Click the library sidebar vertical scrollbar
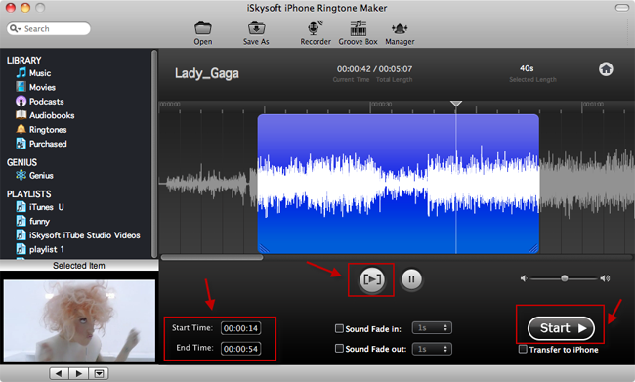Image resolution: width=635 pixels, height=382 pixels. tap(153, 153)
